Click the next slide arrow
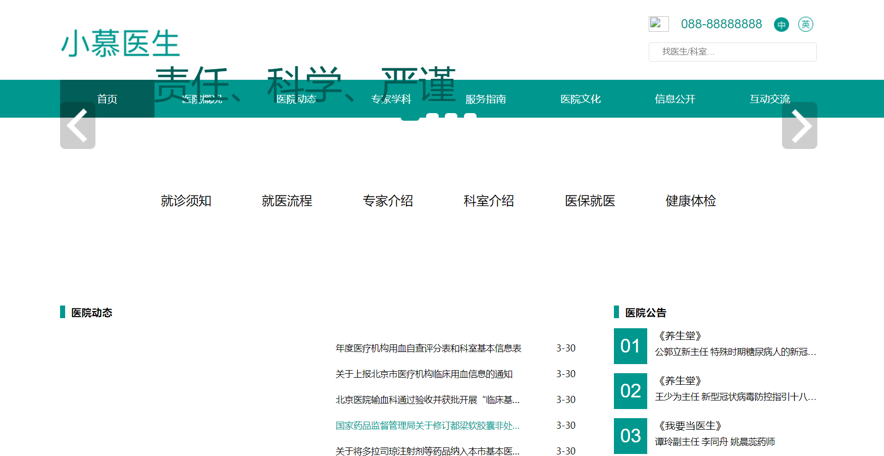The height and width of the screenshot is (456, 884). pyautogui.click(x=799, y=126)
